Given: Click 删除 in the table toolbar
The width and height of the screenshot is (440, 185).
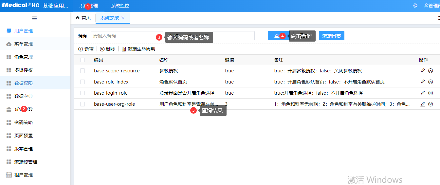Looking at the screenshot, I should click(x=107, y=49).
